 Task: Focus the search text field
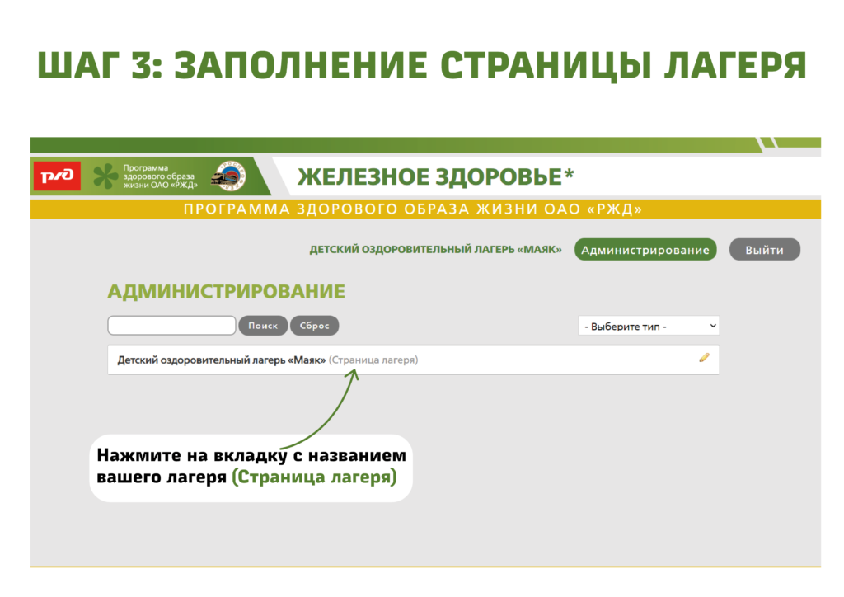(x=171, y=326)
